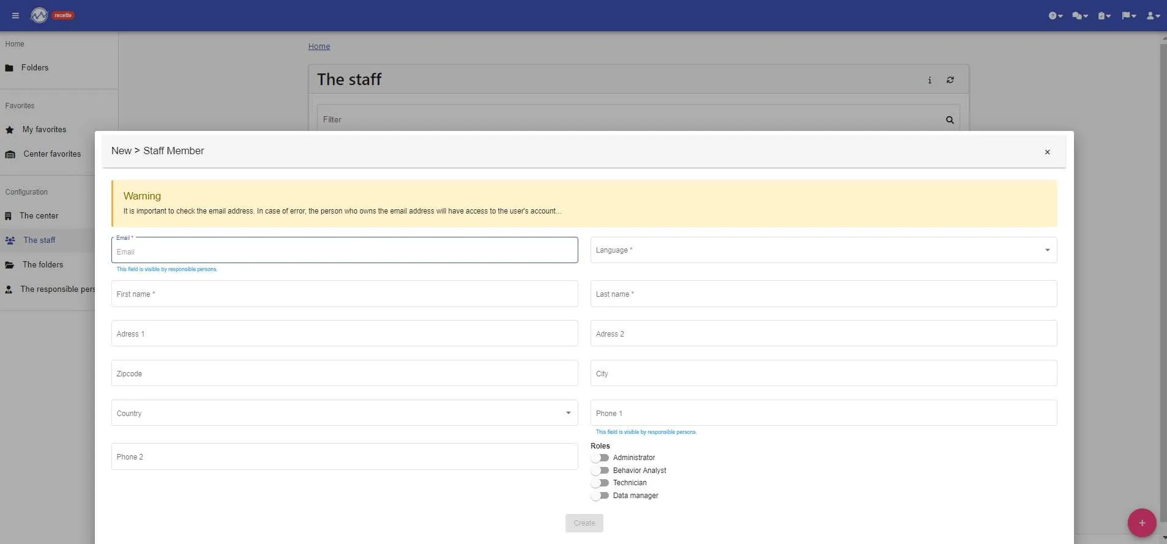Close the New Staff Member dialog
The image size is (1167, 544).
[x=1047, y=152]
